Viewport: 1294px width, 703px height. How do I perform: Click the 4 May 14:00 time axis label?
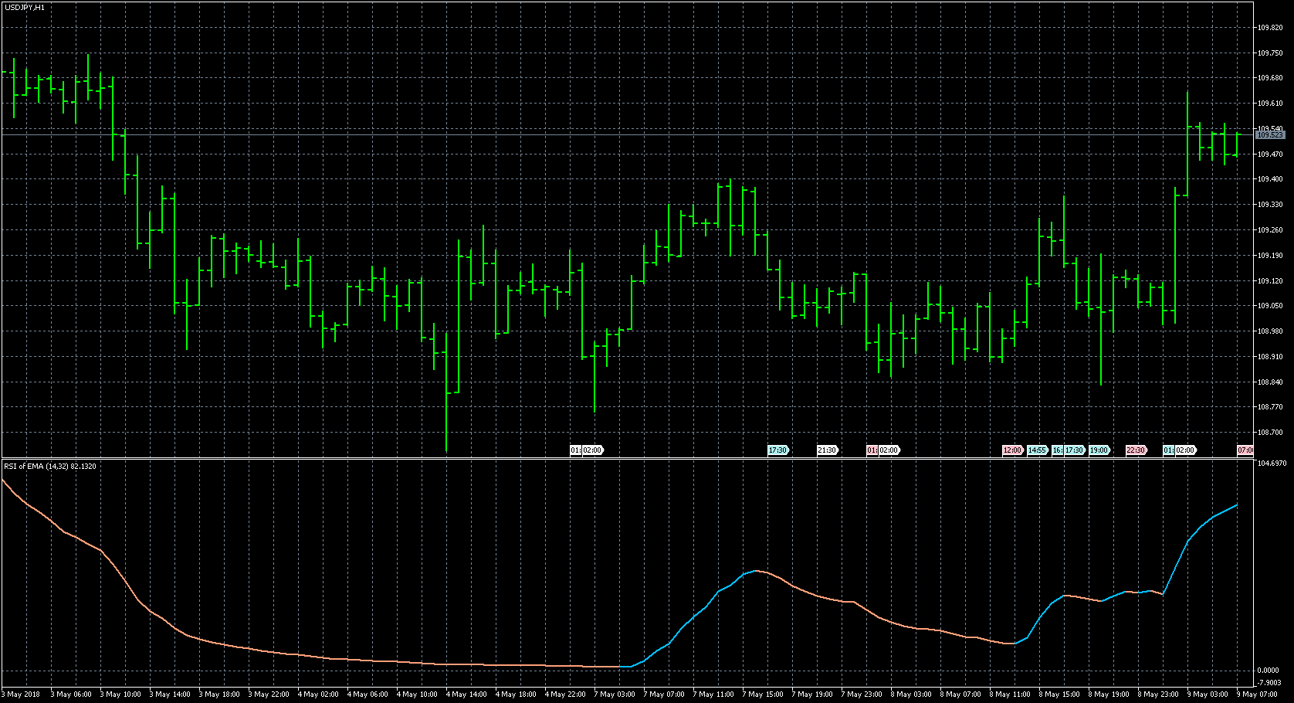pyautogui.click(x=467, y=695)
